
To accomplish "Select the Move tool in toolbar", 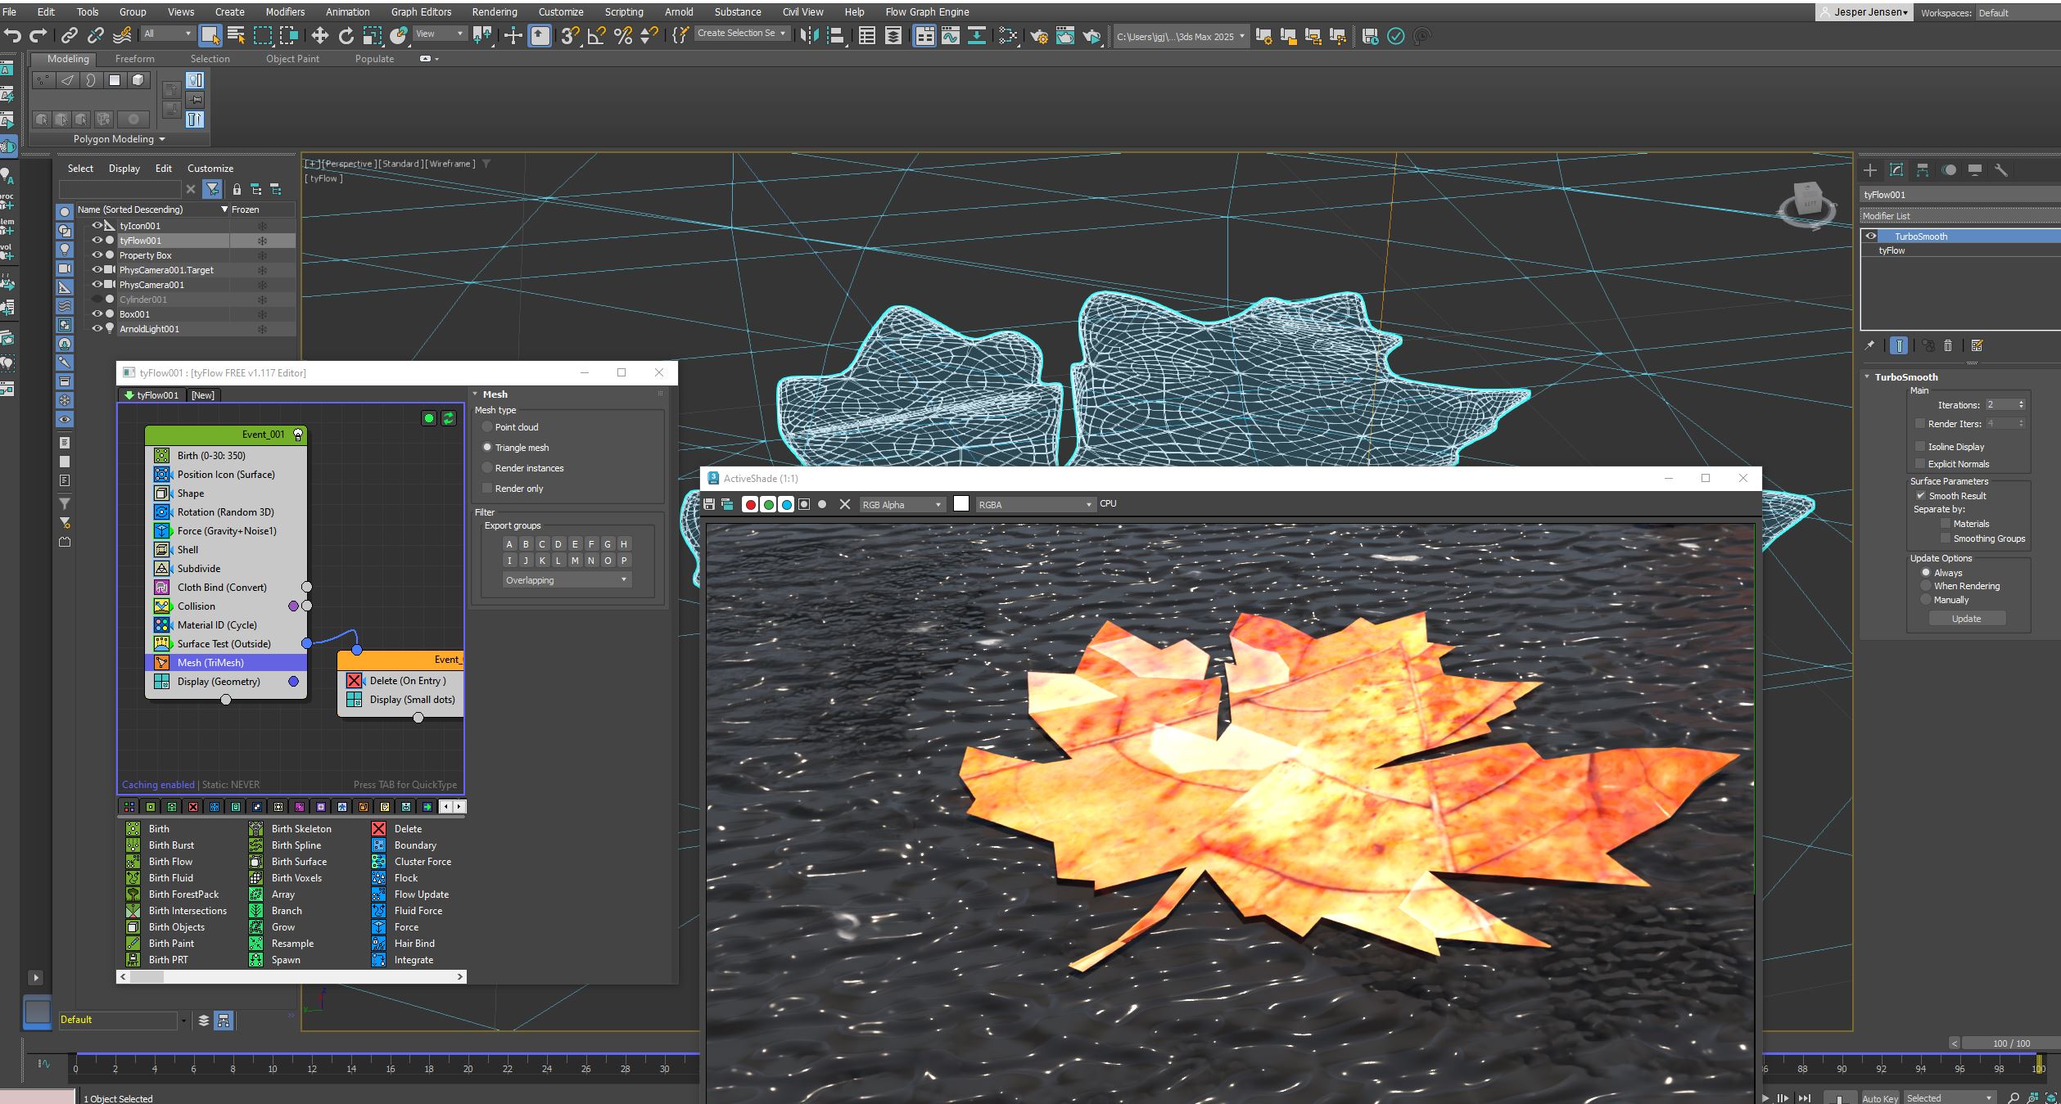I will click(319, 35).
